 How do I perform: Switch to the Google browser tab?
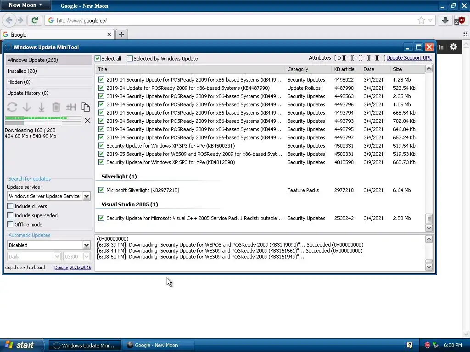click(x=57, y=34)
